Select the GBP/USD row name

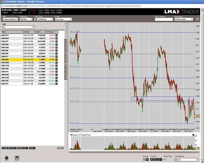(x=5, y=75)
